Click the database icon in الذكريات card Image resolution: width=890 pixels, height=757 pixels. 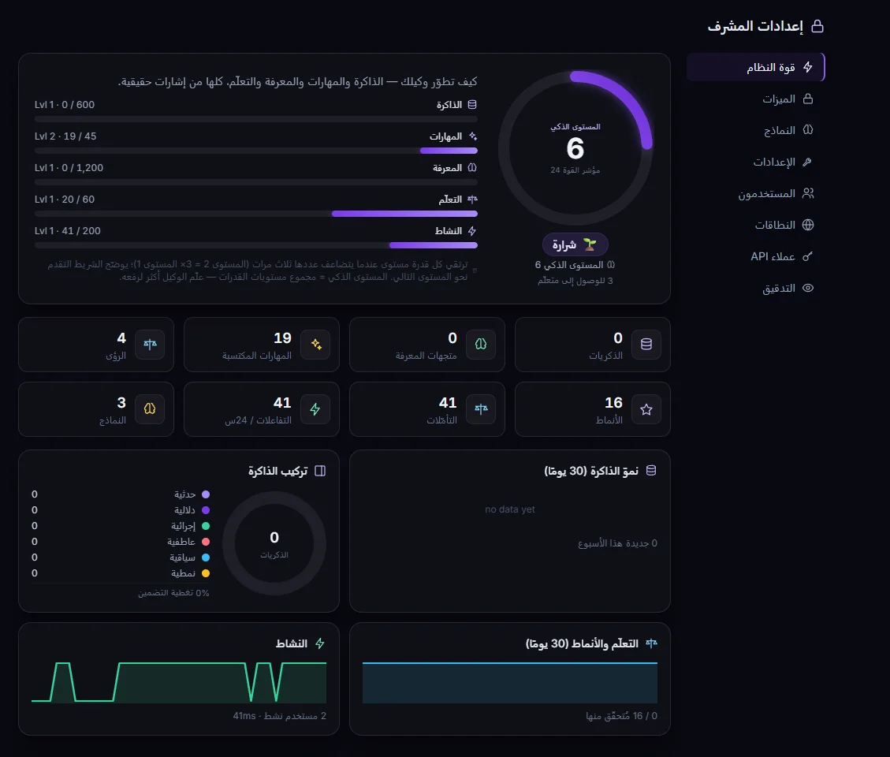click(646, 344)
